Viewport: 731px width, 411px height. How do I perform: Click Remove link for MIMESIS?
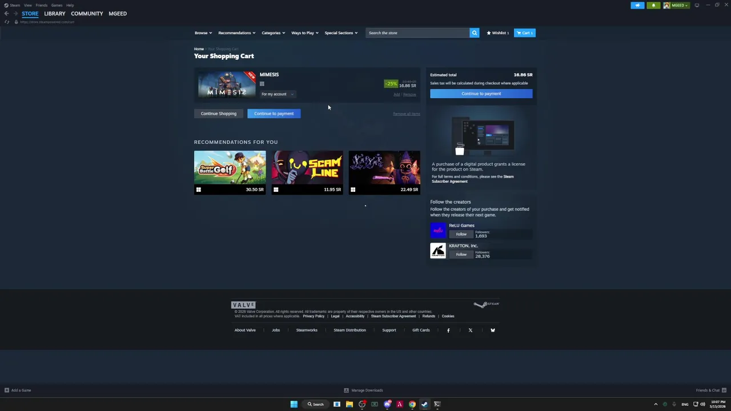[x=409, y=95]
